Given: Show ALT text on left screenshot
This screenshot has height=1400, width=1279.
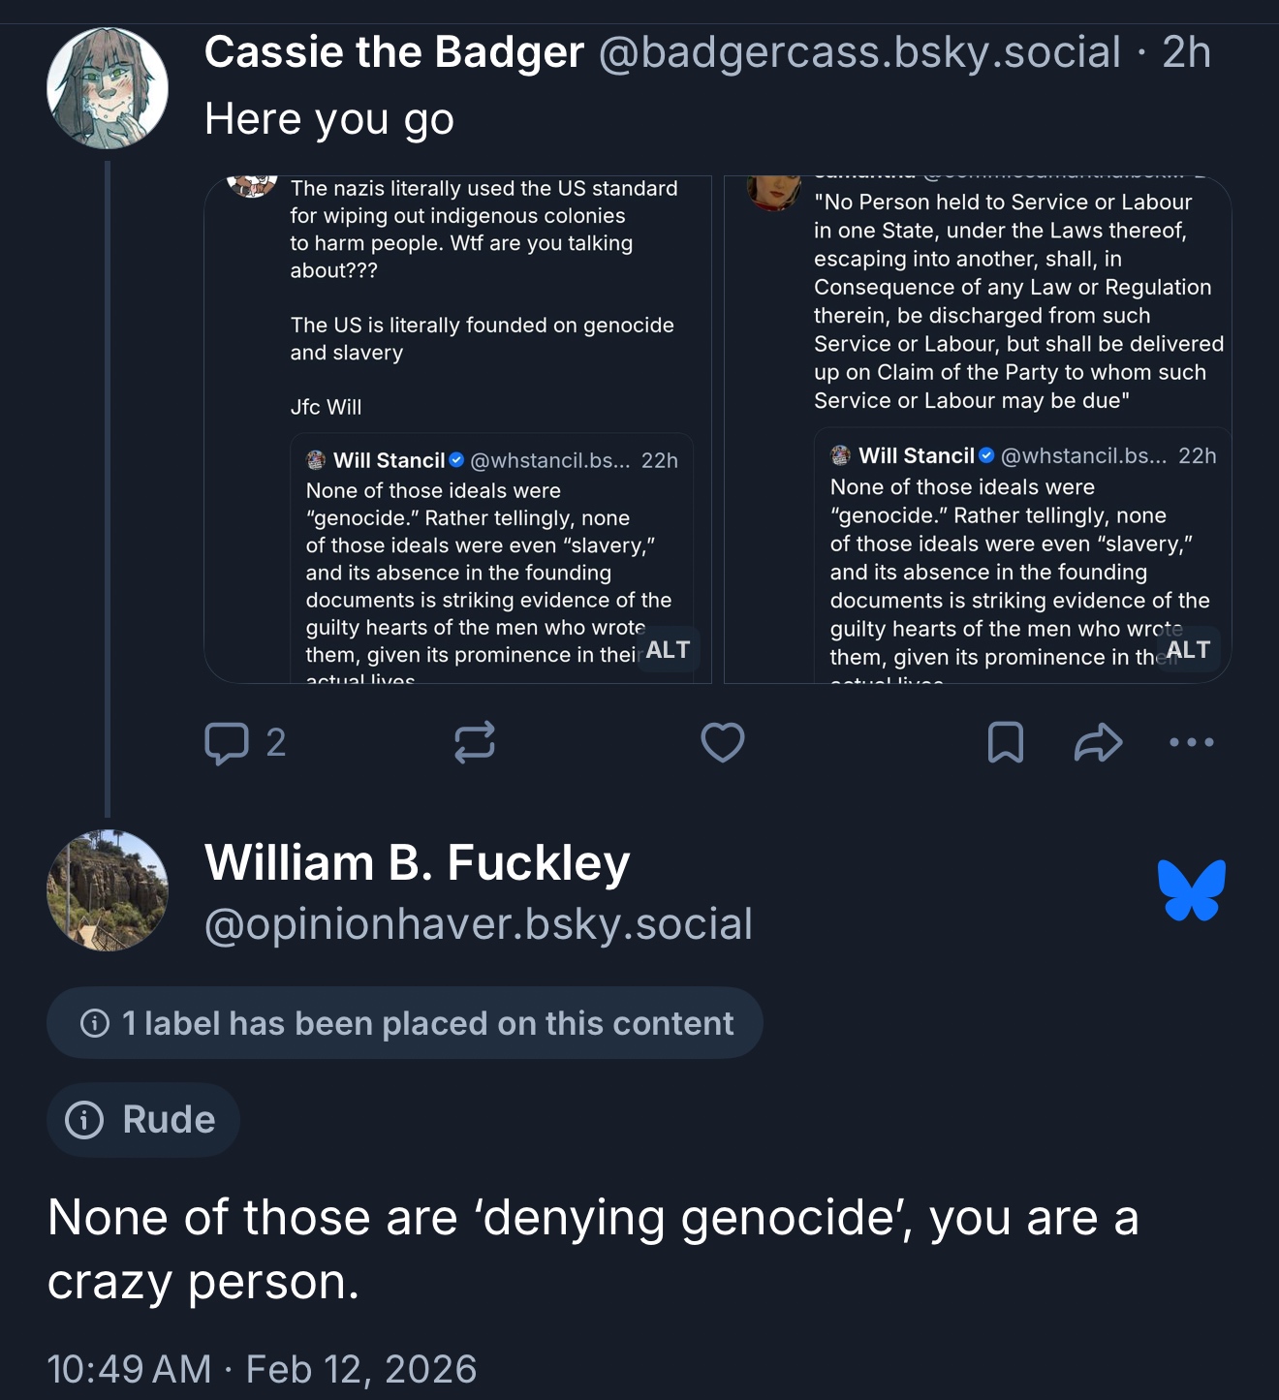Looking at the screenshot, I should 669,650.
